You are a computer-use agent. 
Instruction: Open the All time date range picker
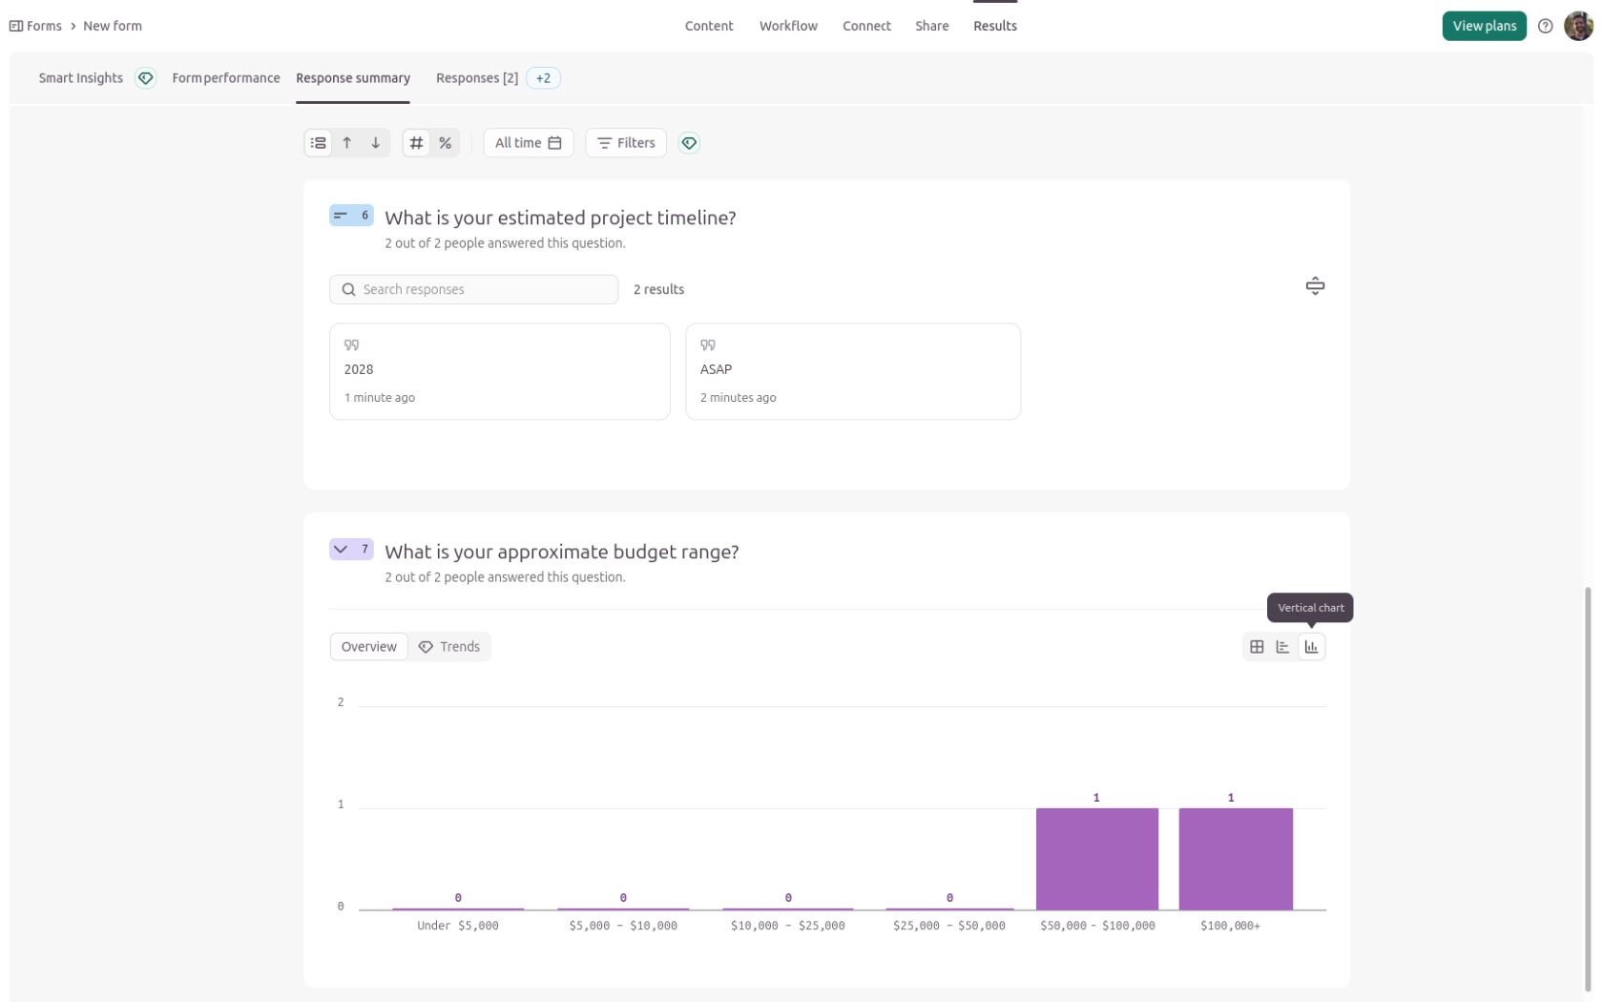(529, 143)
